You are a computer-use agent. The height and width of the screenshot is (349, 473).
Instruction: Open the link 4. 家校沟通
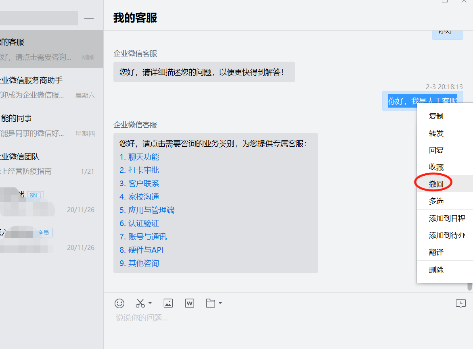[139, 197]
